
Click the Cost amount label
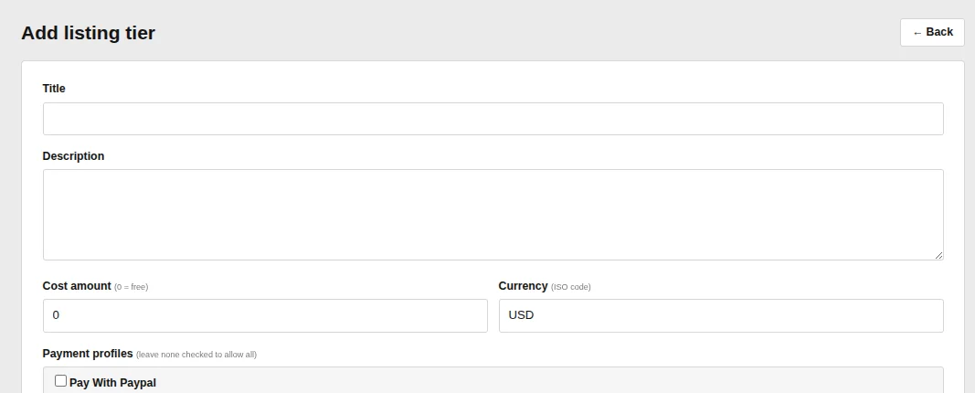(x=77, y=286)
